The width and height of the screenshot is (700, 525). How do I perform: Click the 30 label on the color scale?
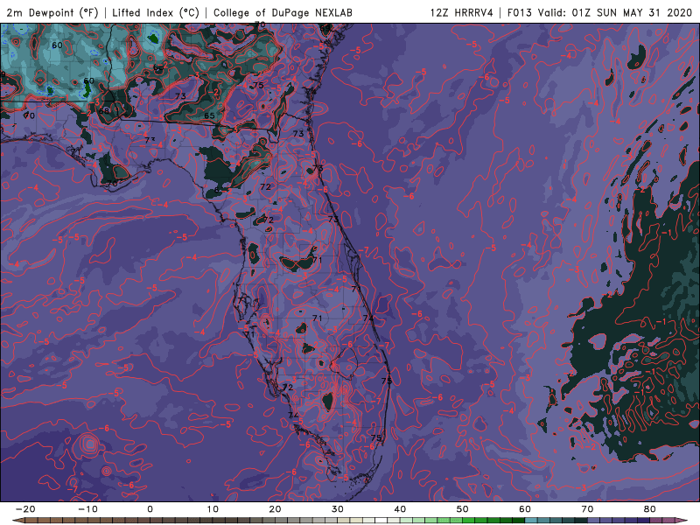pos(338,509)
